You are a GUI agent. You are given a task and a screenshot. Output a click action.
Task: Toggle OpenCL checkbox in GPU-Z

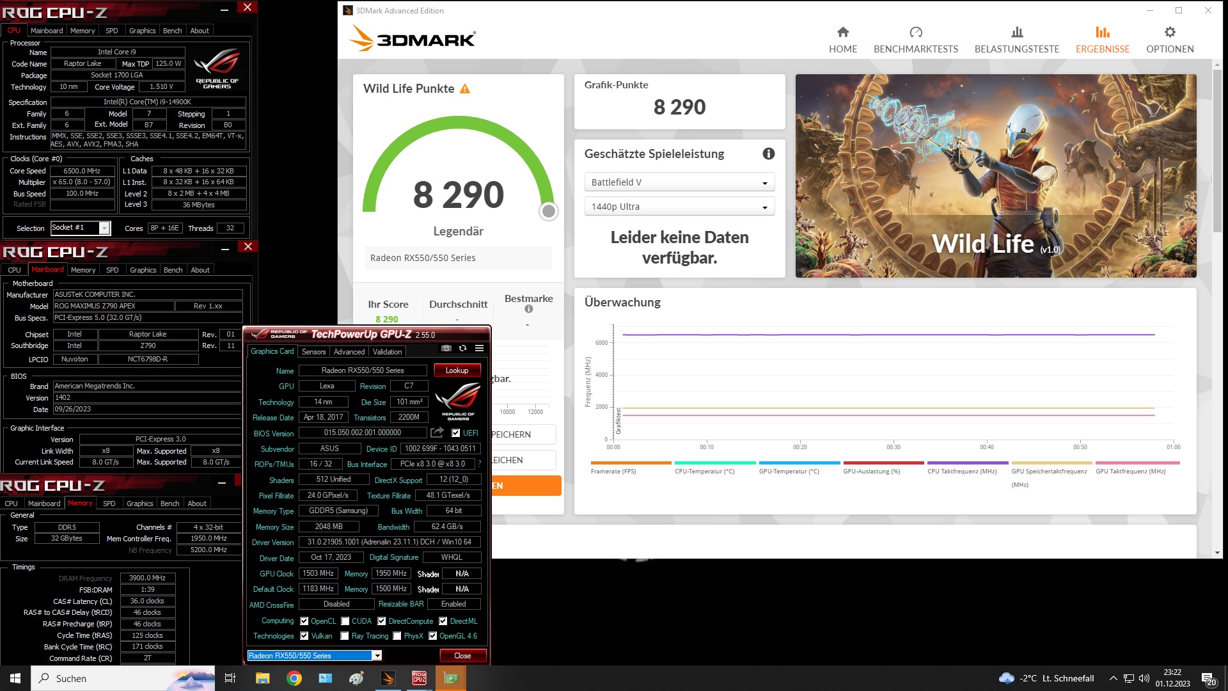click(x=304, y=621)
